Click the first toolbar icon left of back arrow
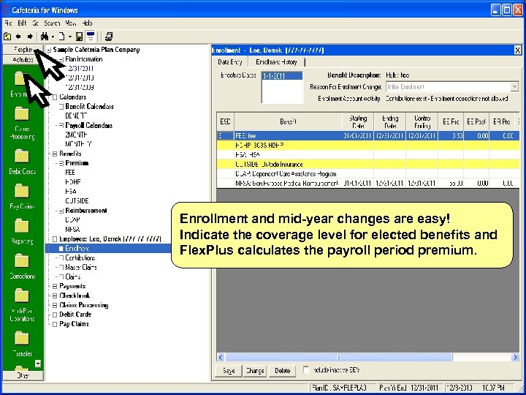 (x=7, y=37)
